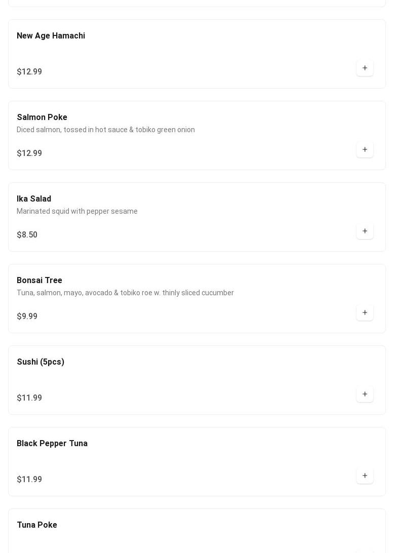Select the Salmon Poke item title
Viewport: 394px width, 553px height.
coord(42,117)
